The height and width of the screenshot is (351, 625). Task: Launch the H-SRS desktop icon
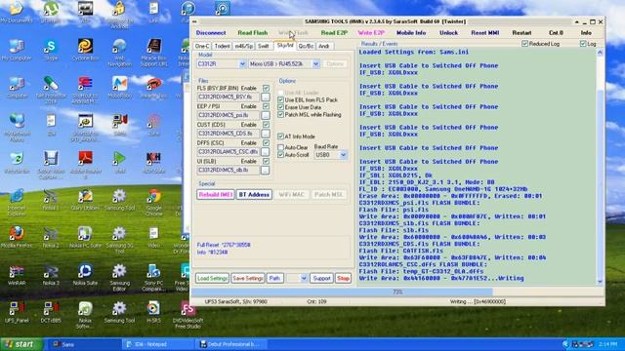[153, 312]
